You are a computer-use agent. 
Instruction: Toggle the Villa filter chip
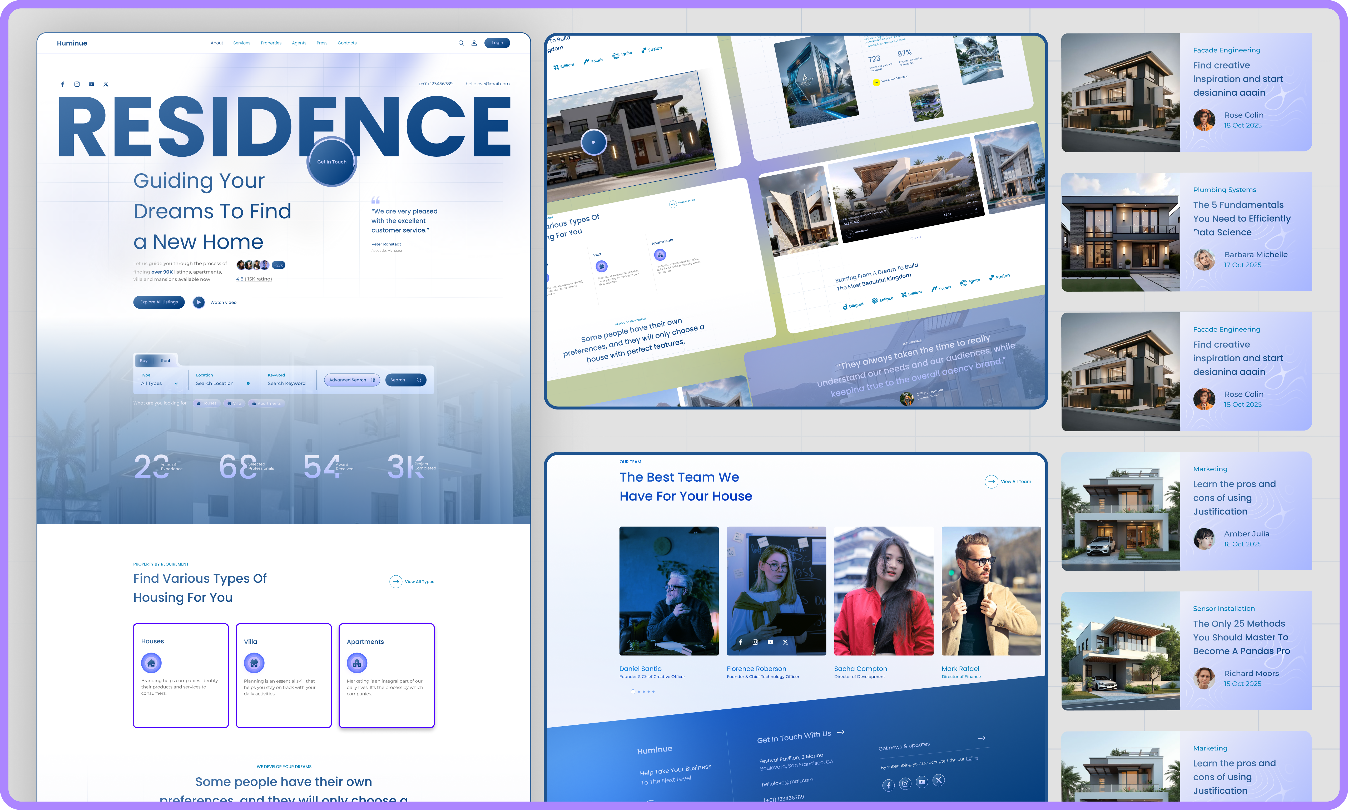(x=235, y=403)
